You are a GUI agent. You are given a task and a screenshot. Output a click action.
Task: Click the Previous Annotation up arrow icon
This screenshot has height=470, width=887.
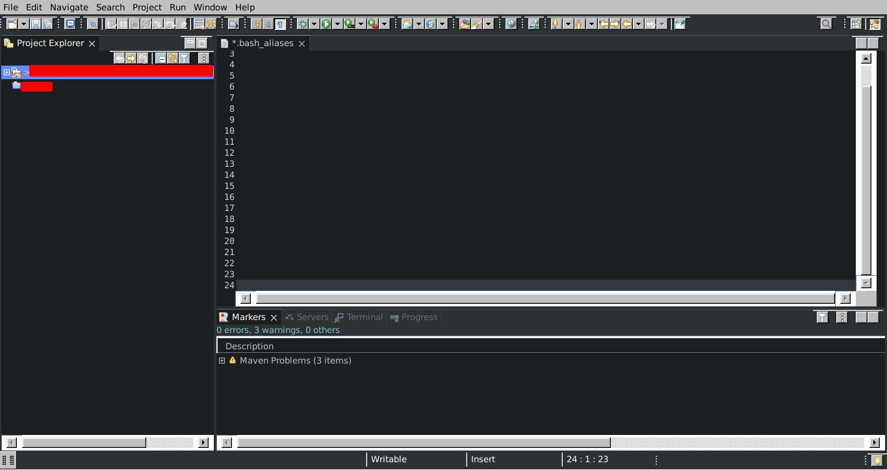(579, 24)
